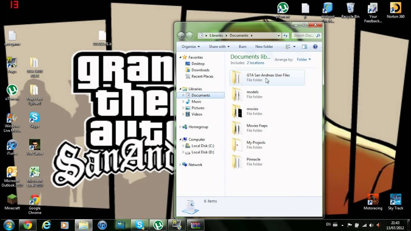
Task: Open WinRAR from the taskbar
Action: coord(195,225)
